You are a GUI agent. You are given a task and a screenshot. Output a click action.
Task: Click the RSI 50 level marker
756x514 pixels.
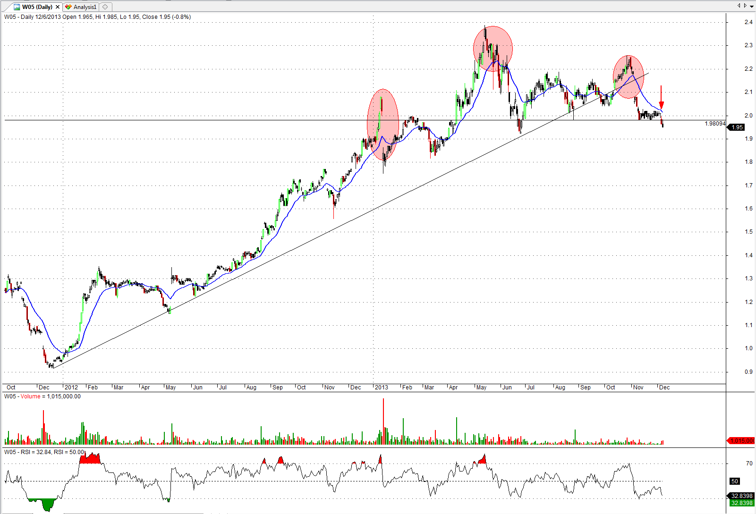tap(735, 481)
